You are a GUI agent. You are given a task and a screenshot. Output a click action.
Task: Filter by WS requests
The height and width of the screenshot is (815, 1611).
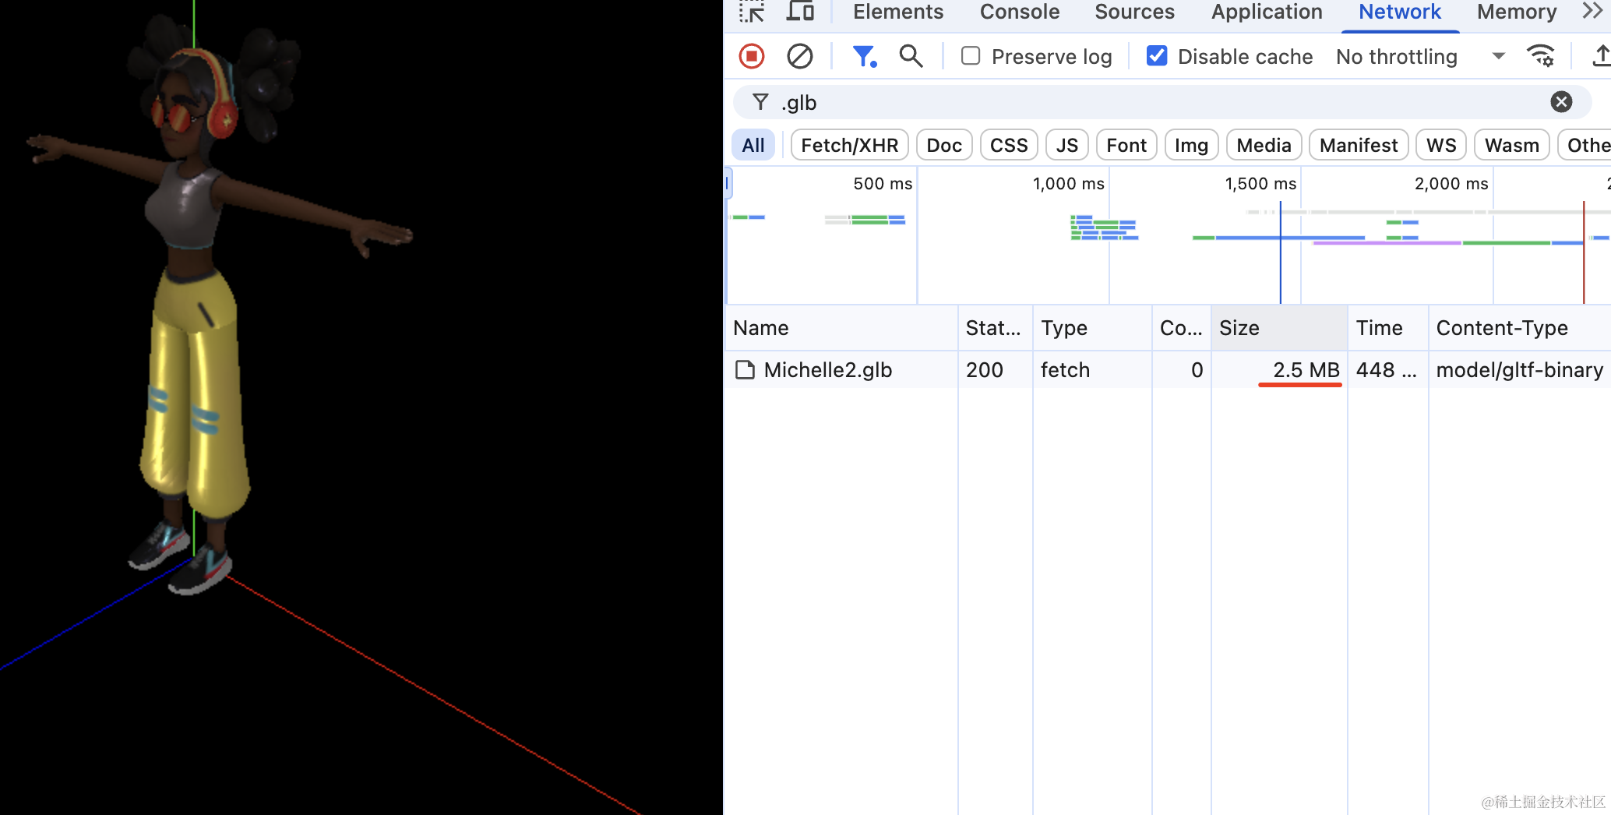tap(1441, 145)
